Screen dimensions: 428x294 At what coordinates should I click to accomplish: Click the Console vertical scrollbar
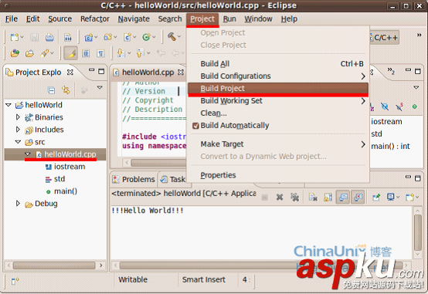point(418,232)
